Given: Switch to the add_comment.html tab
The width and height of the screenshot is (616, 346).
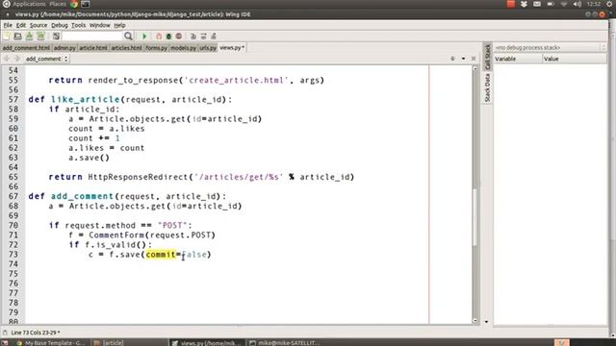Looking at the screenshot, I should [26, 48].
